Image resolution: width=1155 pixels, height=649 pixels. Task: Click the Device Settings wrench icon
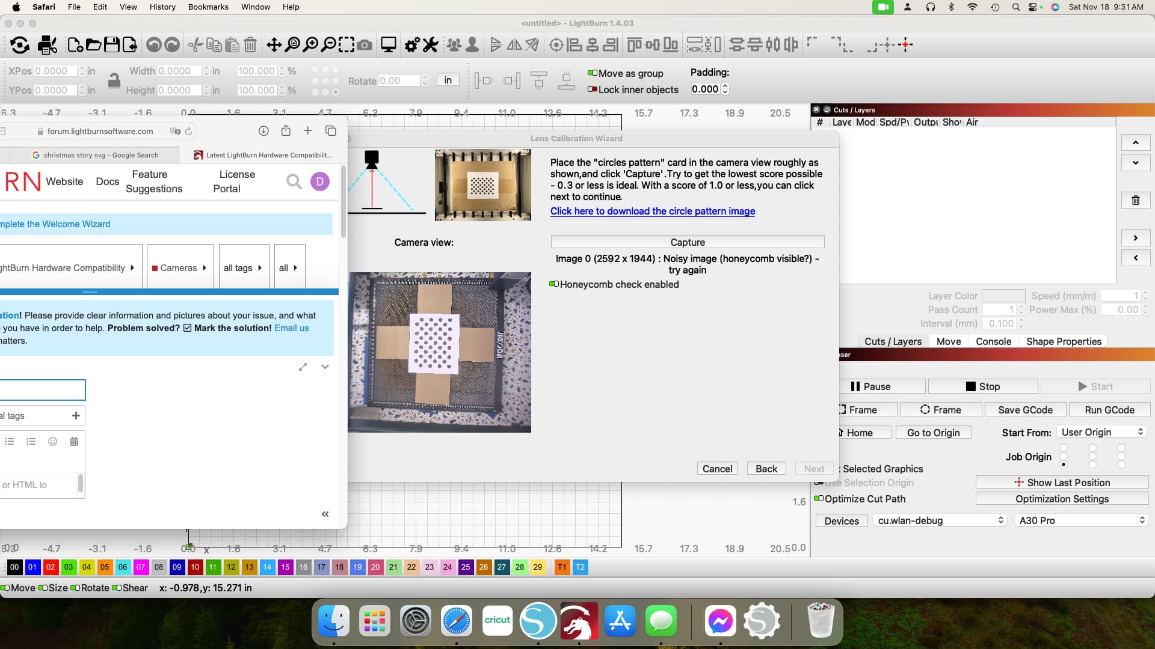tap(431, 45)
